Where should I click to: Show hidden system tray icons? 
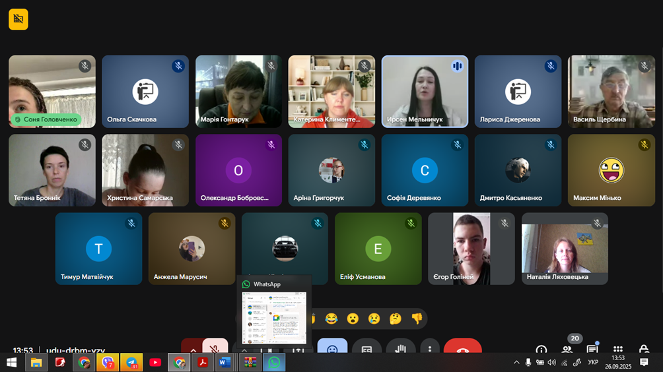[516, 362]
